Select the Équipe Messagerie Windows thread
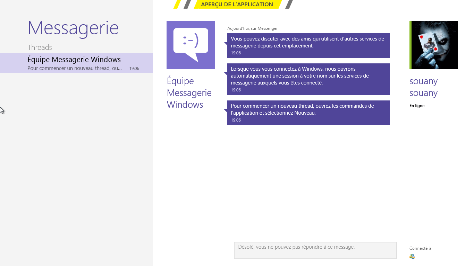This screenshot has width=474, height=266. coord(76,63)
